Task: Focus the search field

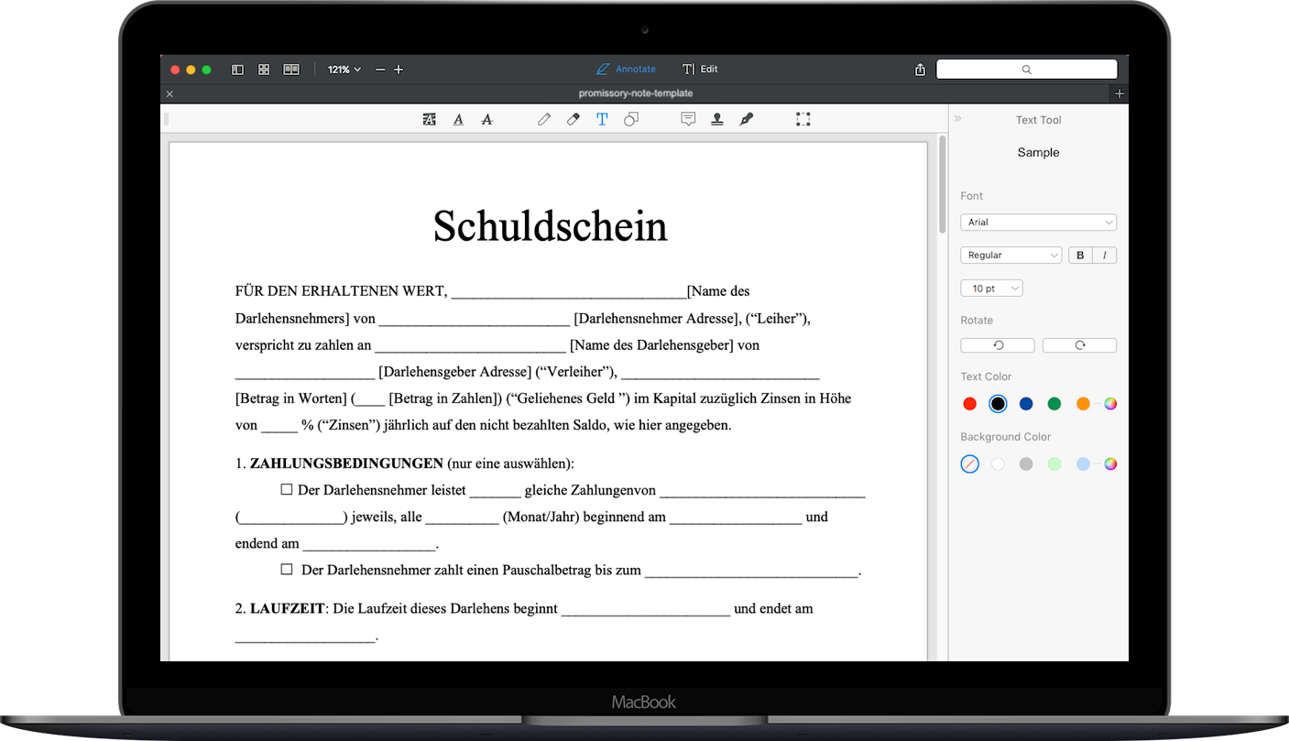Action: 1026,70
